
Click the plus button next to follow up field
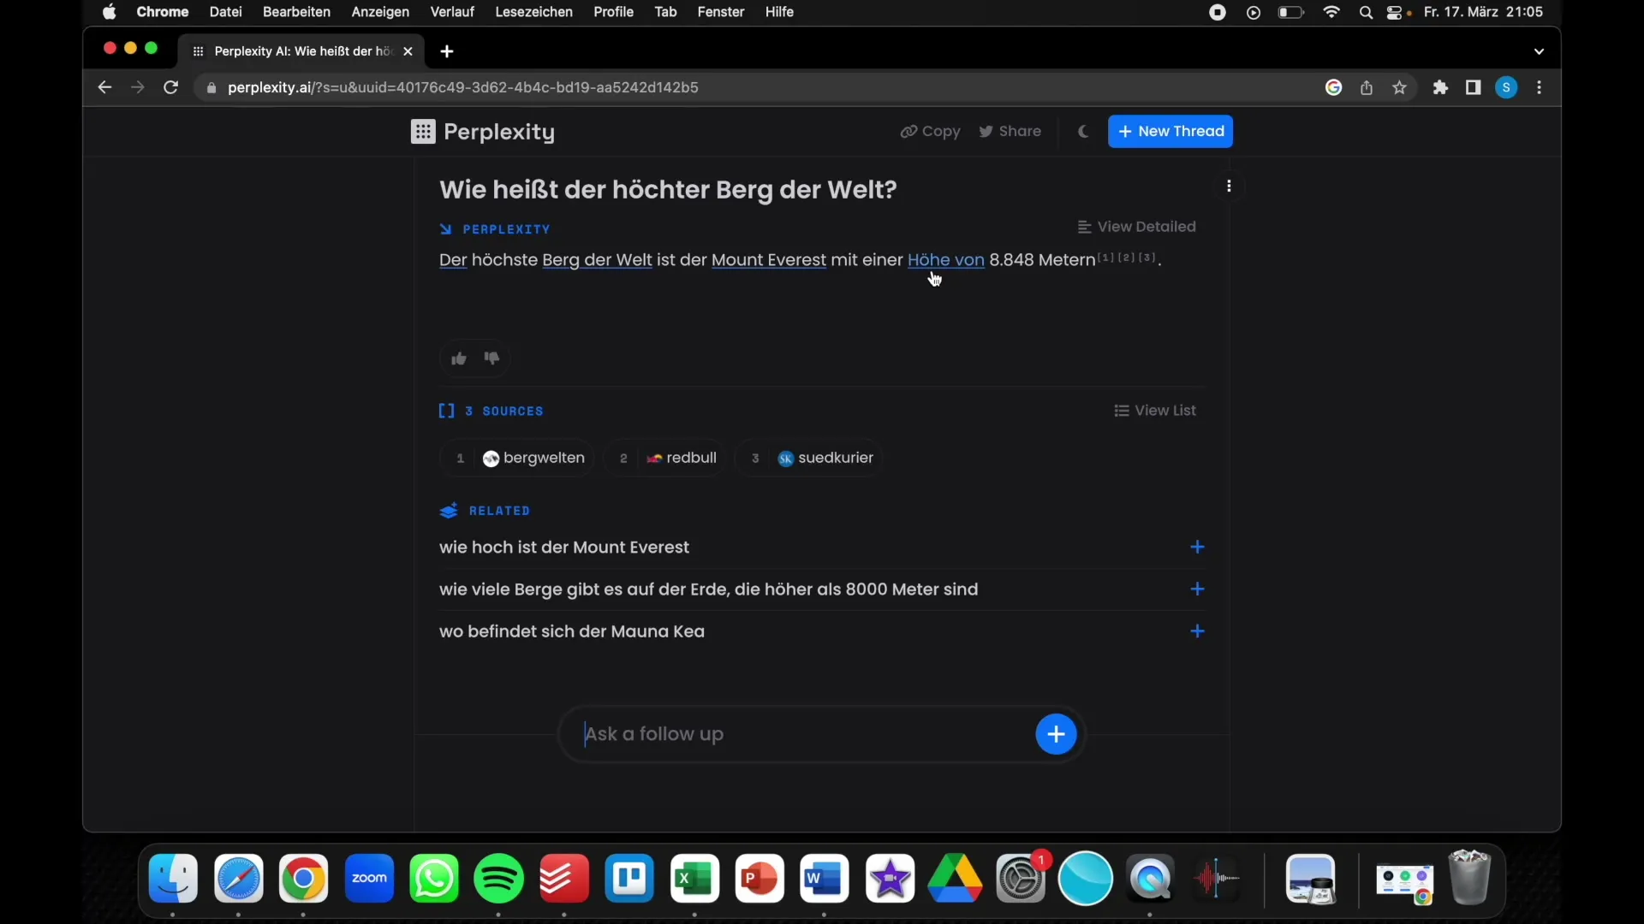pos(1055,733)
